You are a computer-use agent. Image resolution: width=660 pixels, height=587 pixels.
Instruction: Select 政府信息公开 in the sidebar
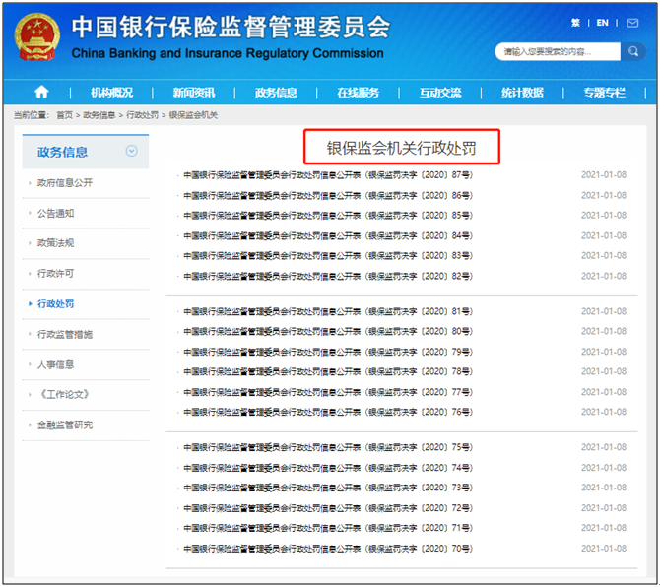point(65,182)
